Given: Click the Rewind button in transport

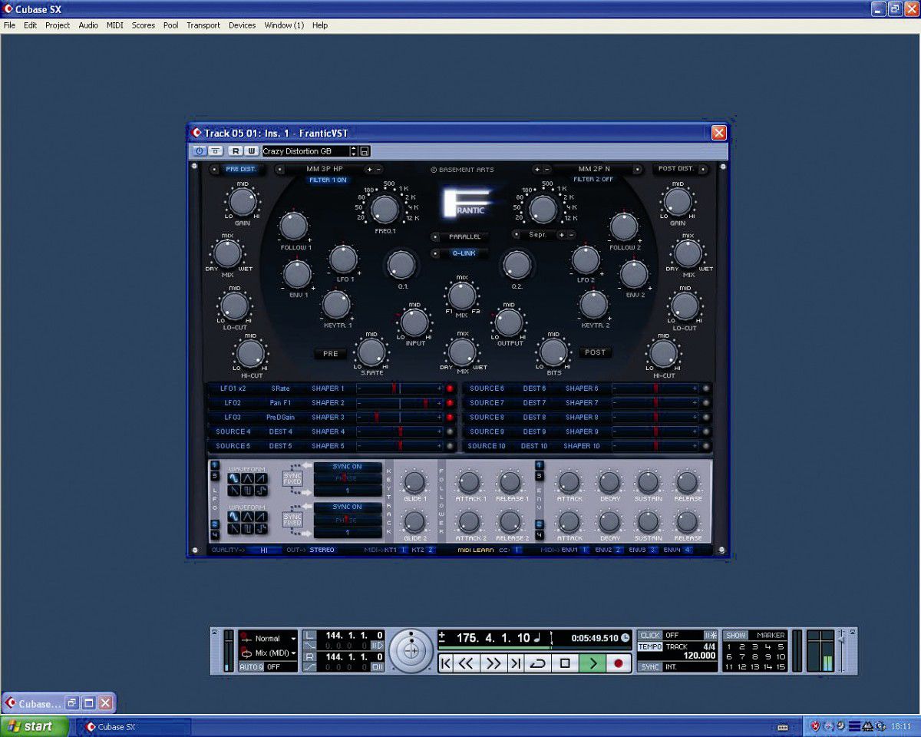Looking at the screenshot, I should [466, 663].
